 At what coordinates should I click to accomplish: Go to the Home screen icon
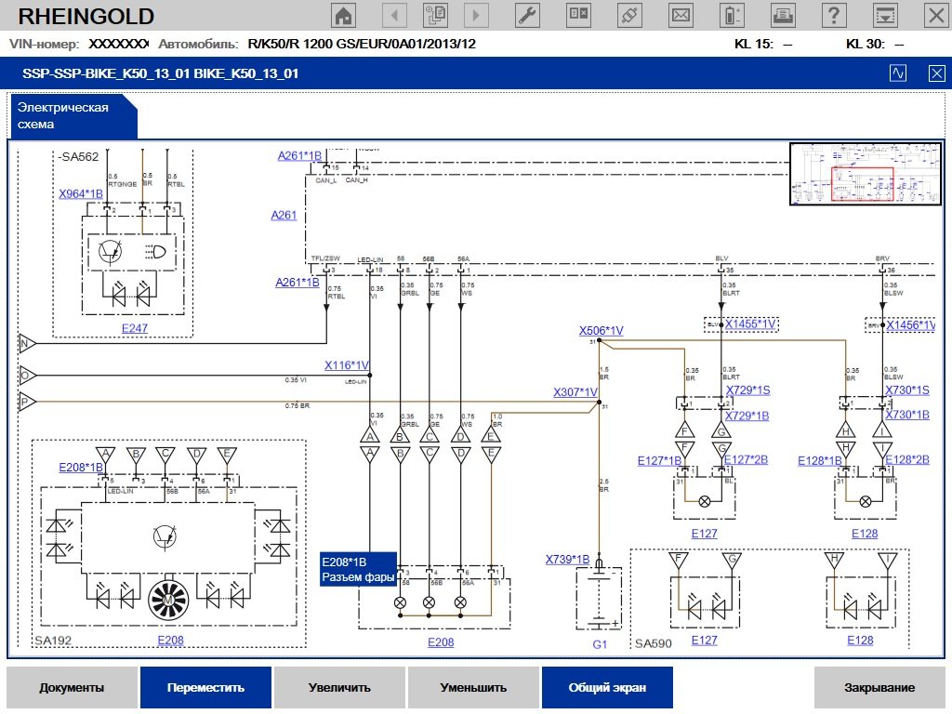344,15
